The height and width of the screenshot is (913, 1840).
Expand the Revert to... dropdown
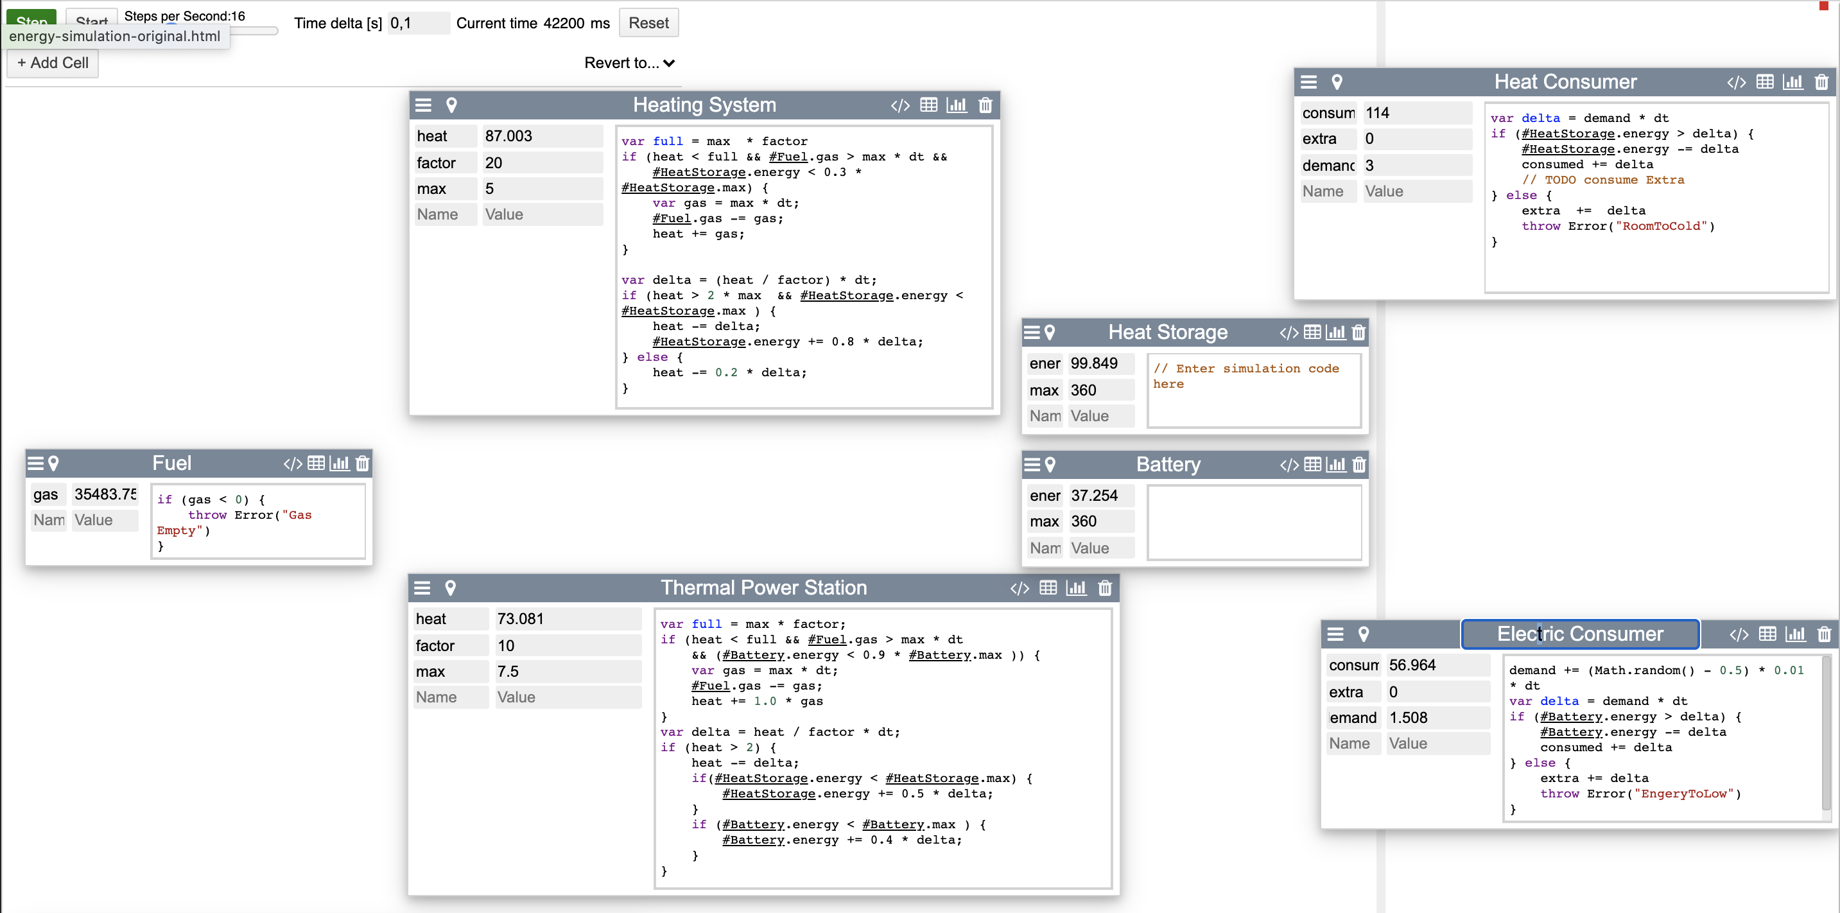(x=629, y=63)
